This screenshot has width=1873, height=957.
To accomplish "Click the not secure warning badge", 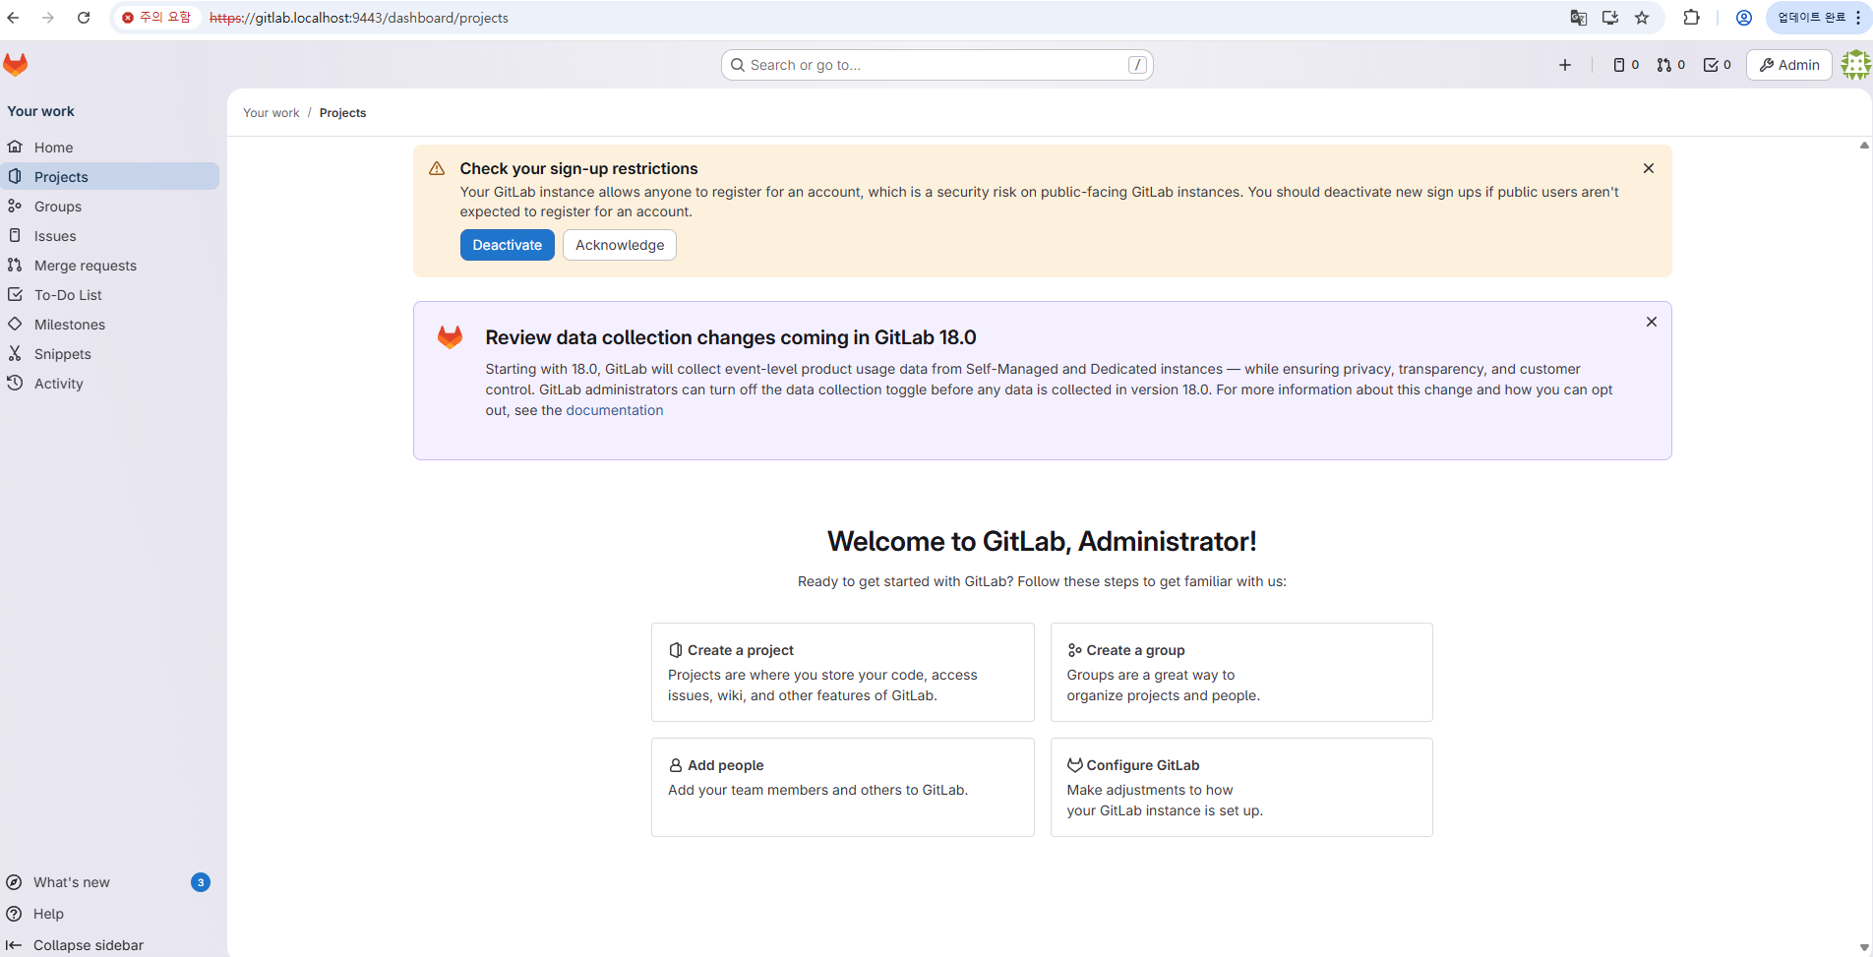I will pyautogui.click(x=157, y=18).
